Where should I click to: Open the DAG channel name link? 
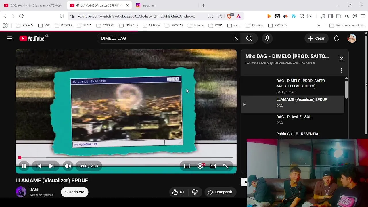34,189
